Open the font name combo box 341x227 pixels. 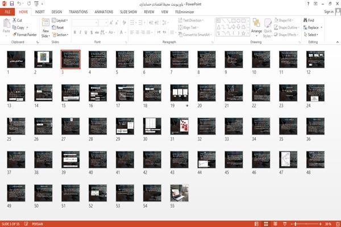coord(85,23)
